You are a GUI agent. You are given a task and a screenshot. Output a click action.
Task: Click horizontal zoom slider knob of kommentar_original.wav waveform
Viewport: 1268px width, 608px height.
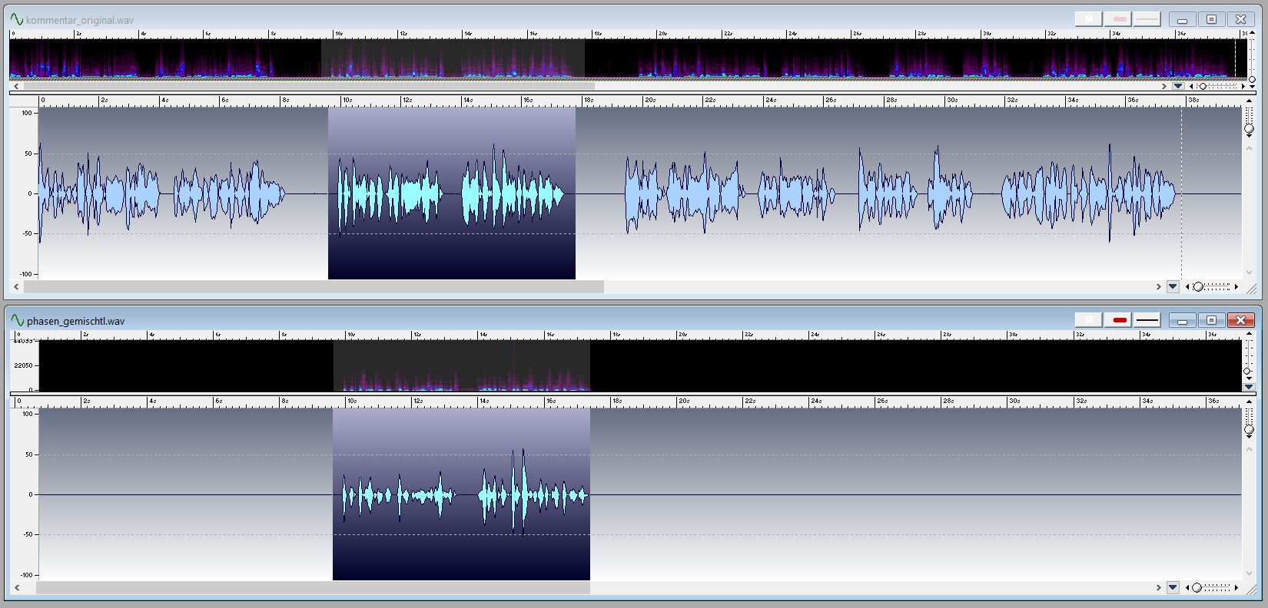pos(1198,287)
